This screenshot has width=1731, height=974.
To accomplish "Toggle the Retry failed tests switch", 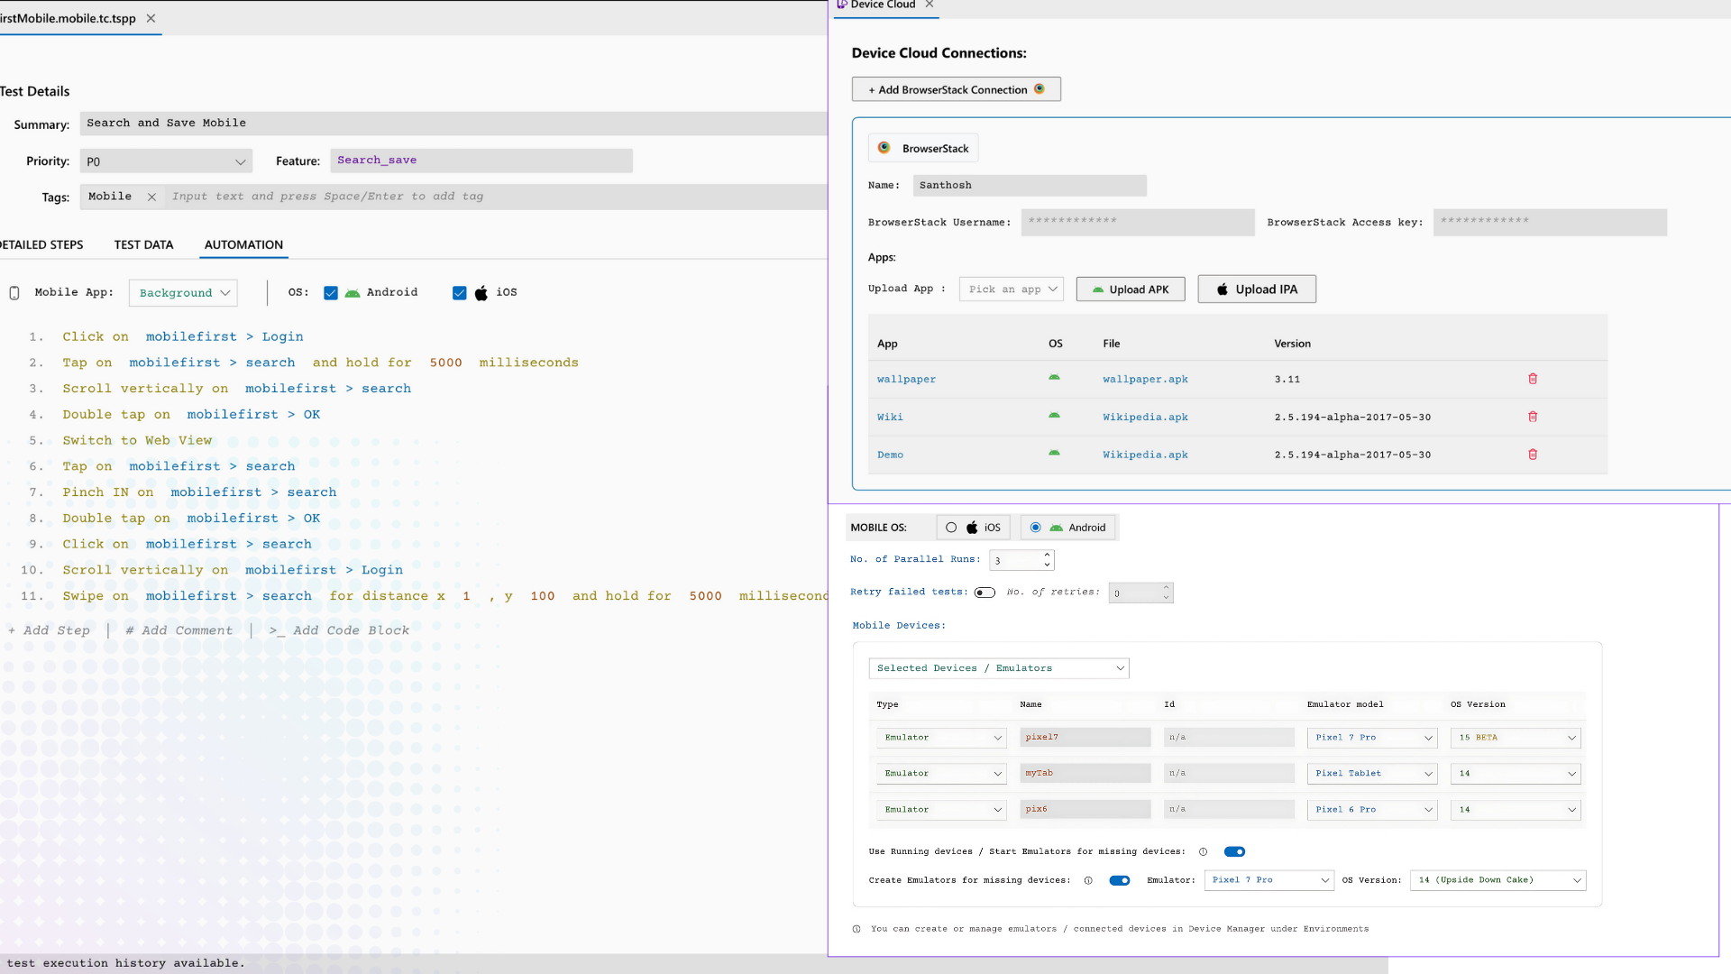I will 985,591.
